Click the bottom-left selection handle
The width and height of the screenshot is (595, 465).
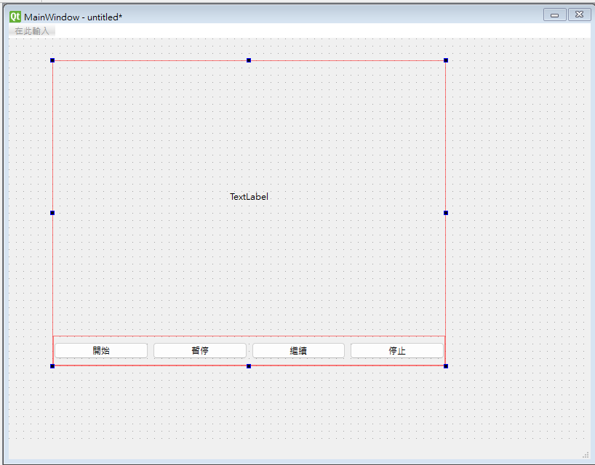(x=52, y=366)
